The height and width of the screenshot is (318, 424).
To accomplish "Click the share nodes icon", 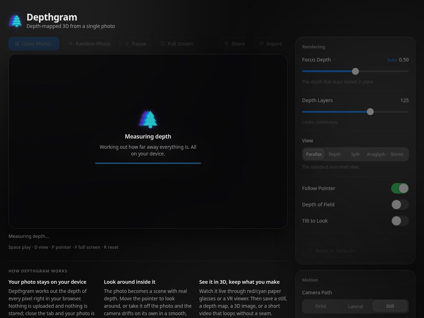I will click(226, 44).
